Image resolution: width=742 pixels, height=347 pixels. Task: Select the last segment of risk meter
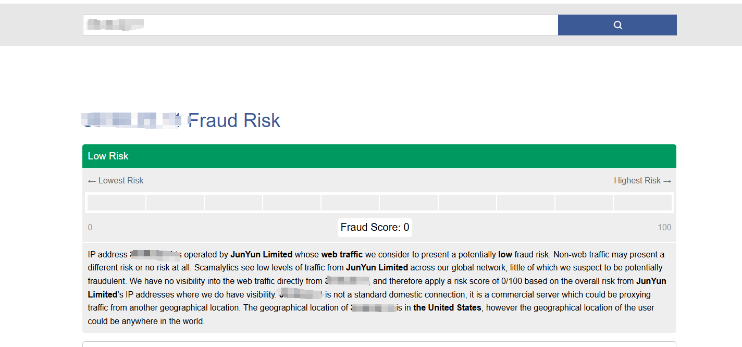click(642, 203)
